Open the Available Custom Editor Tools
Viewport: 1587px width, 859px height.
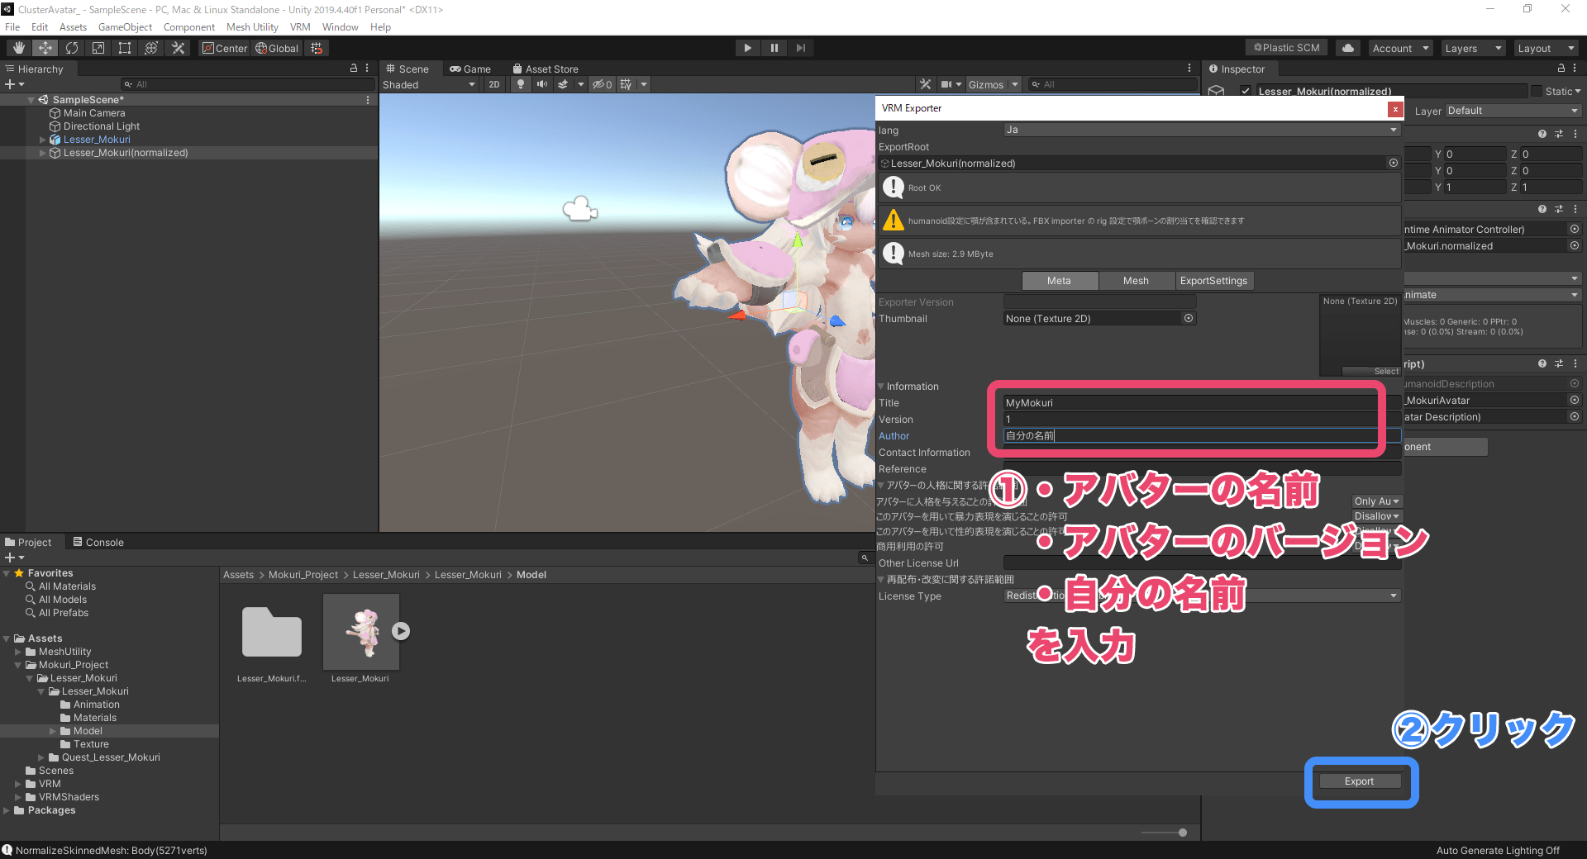[x=178, y=47]
